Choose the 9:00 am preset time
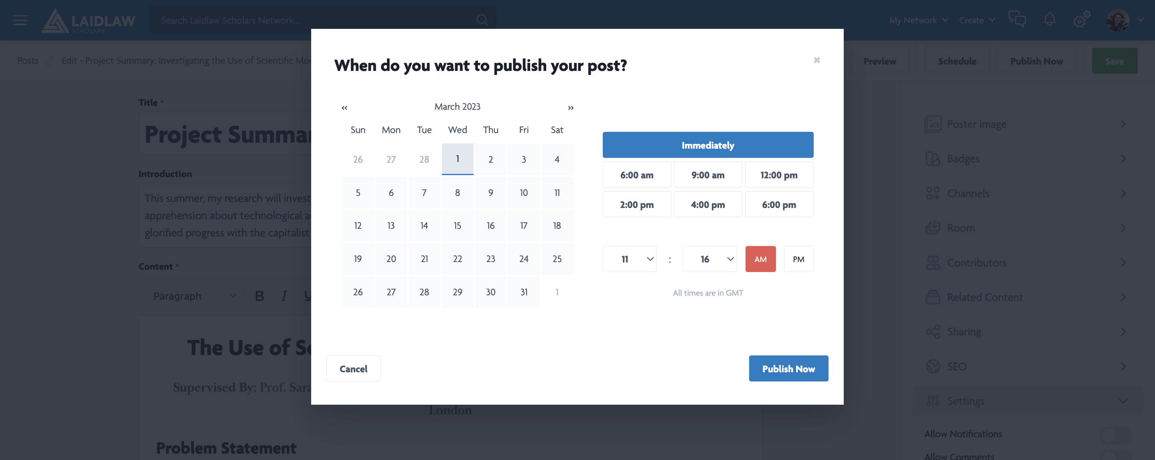 click(707, 175)
